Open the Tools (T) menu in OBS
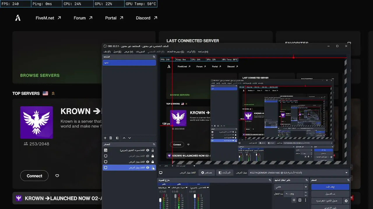373x209 pixels. [x=191, y=52]
